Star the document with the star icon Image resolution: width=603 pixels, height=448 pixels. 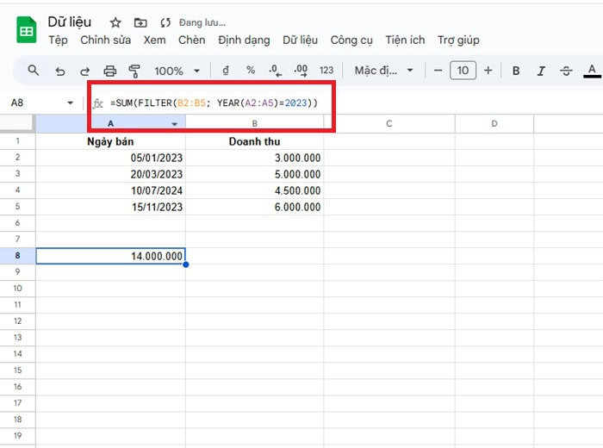click(x=115, y=22)
